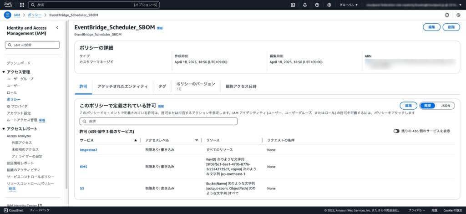The image size is (466, 214).
Task: Open リソースコントロールポリシー in sidebar
Action: 30,183
